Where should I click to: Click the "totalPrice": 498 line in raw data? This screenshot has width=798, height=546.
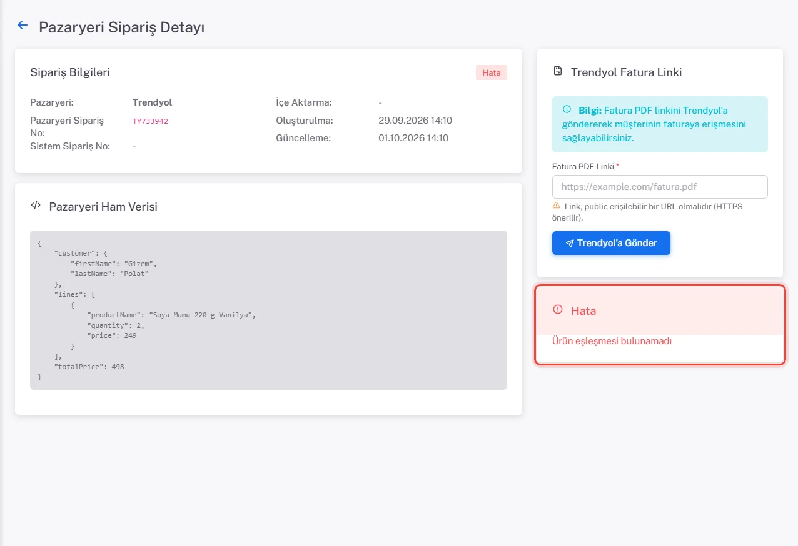(x=89, y=367)
